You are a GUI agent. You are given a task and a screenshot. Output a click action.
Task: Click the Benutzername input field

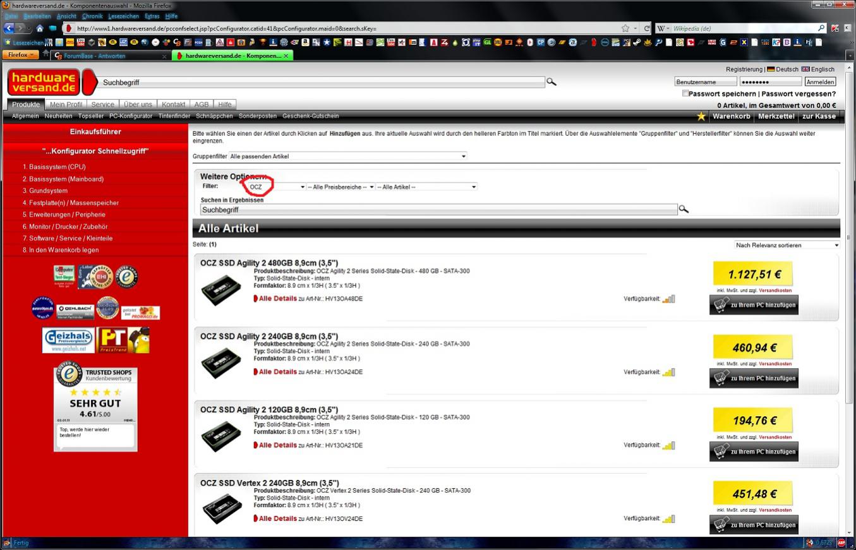(x=706, y=81)
